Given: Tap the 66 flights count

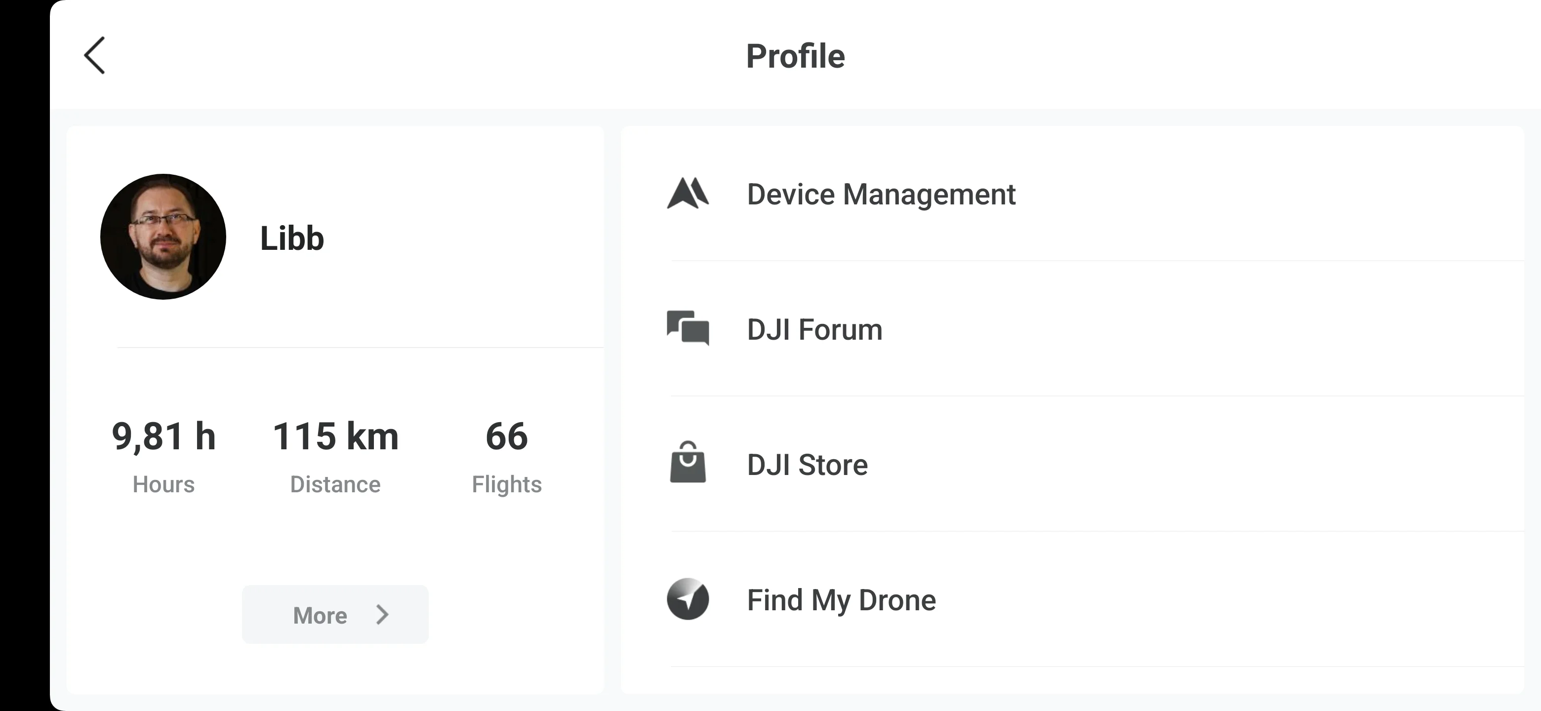Looking at the screenshot, I should (x=506, y=436).
